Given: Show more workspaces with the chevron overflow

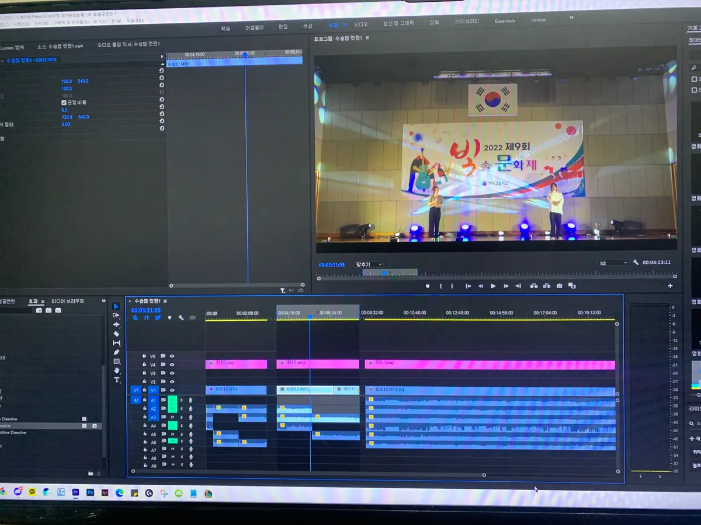Looking at the screenshot, I should [571, 17].
